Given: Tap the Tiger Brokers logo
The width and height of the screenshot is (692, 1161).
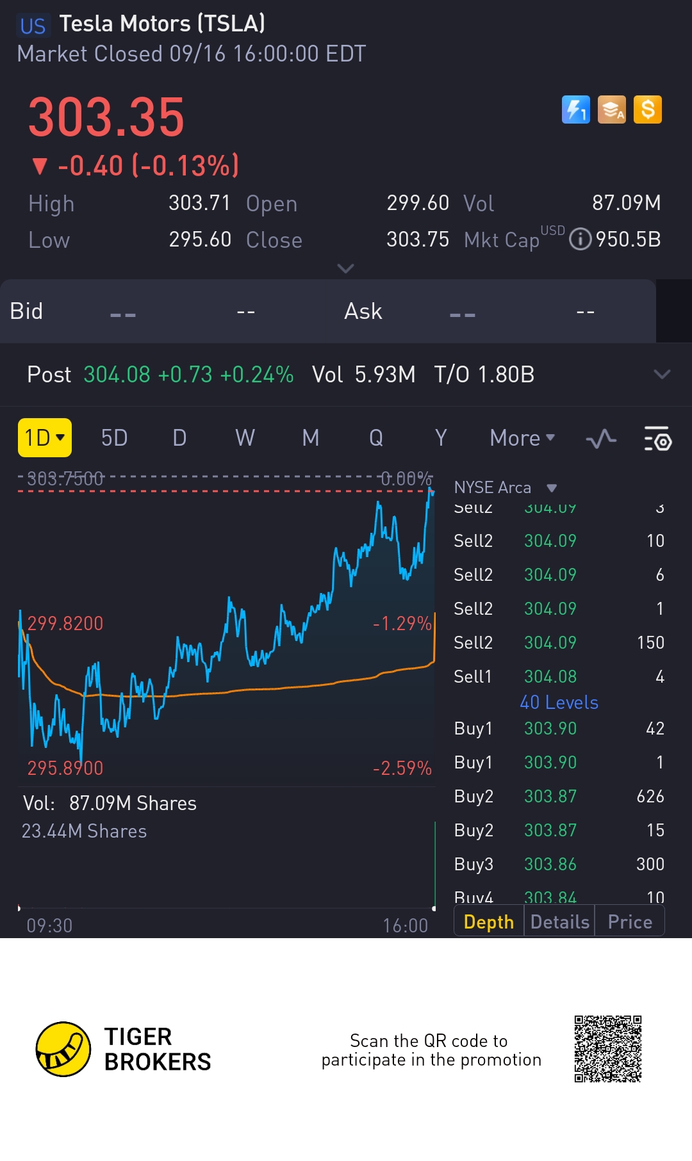Looking at the screenshot, I should [x=63, y=1049].
